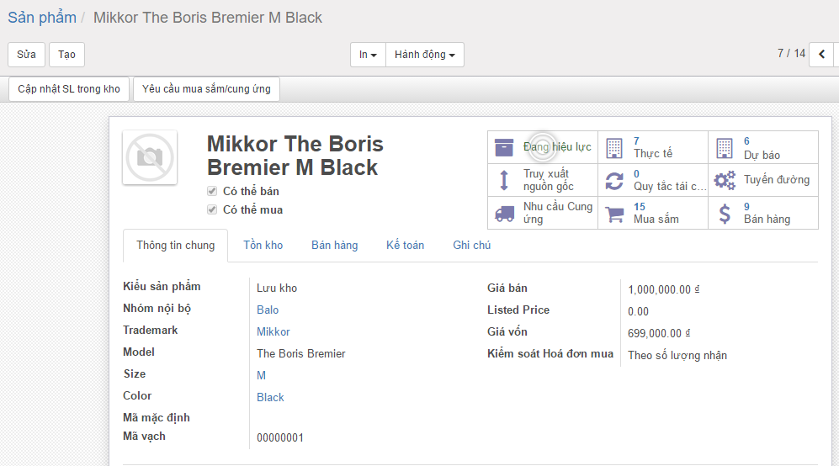The height and width of the screenshot is (466, 839).
Task: Go to previous record with left chevron
Action: (x=822, y=54)
